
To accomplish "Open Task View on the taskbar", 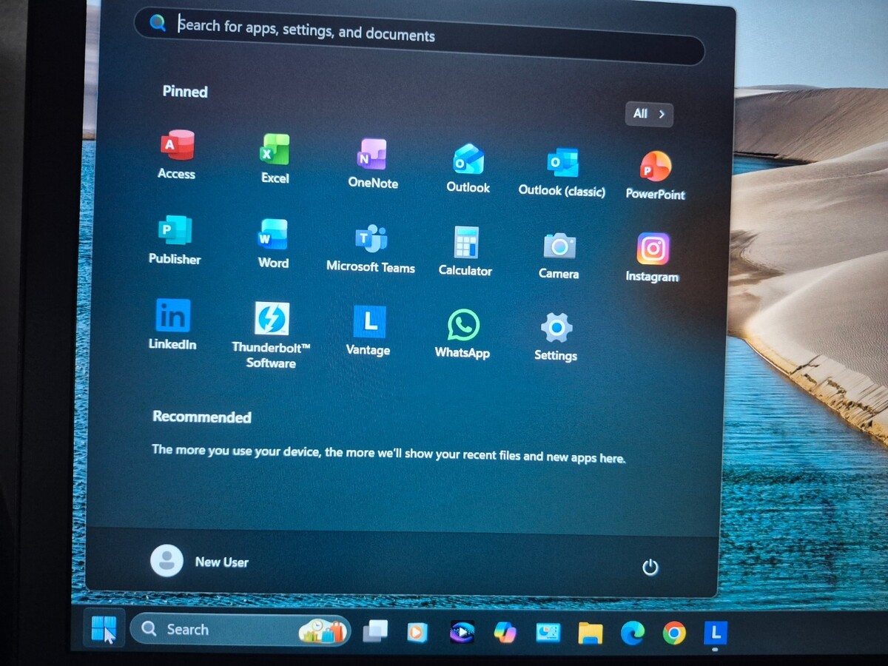I will pyautogui.click(x=375, y=631).
